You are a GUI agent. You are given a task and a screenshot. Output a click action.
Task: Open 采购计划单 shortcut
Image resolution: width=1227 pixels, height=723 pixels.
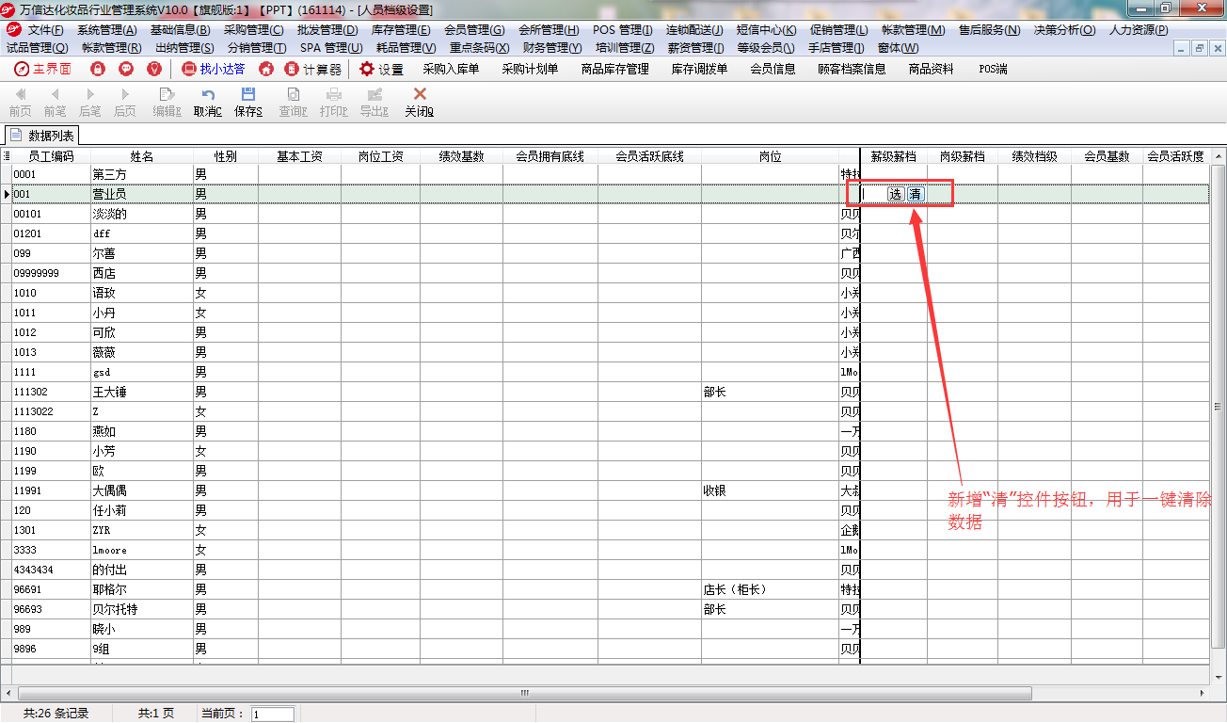click(x=530, y=69)
